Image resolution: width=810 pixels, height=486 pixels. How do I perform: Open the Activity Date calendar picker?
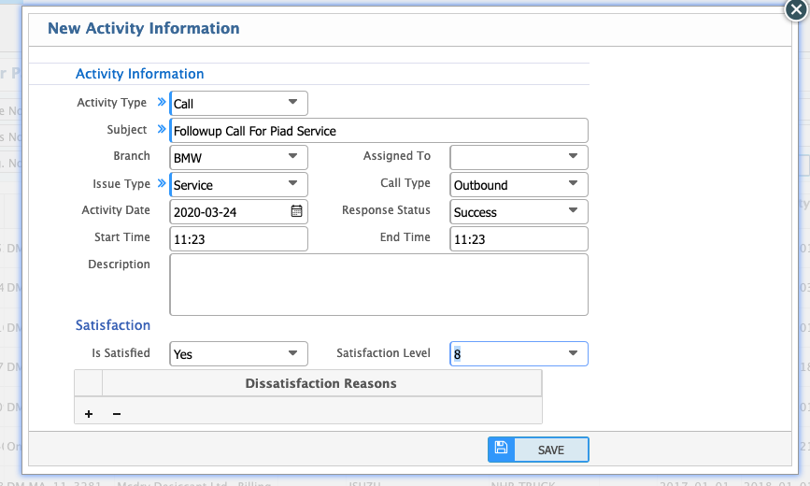296,211
